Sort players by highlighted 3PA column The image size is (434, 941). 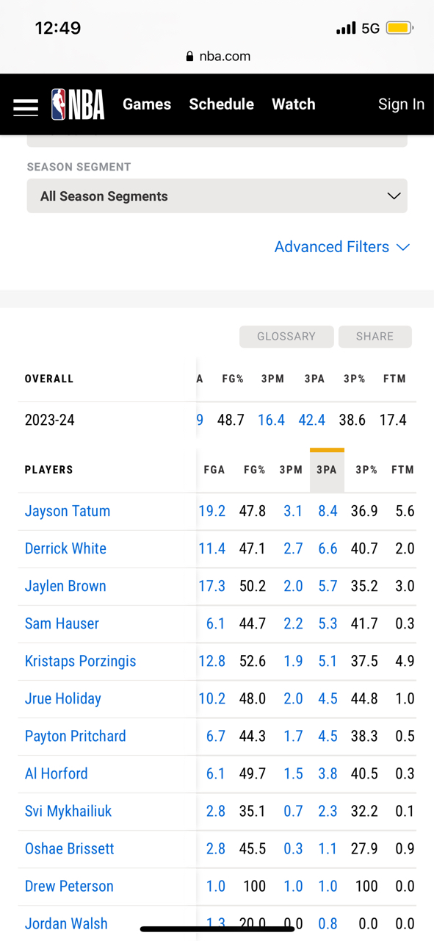(327, 470)
